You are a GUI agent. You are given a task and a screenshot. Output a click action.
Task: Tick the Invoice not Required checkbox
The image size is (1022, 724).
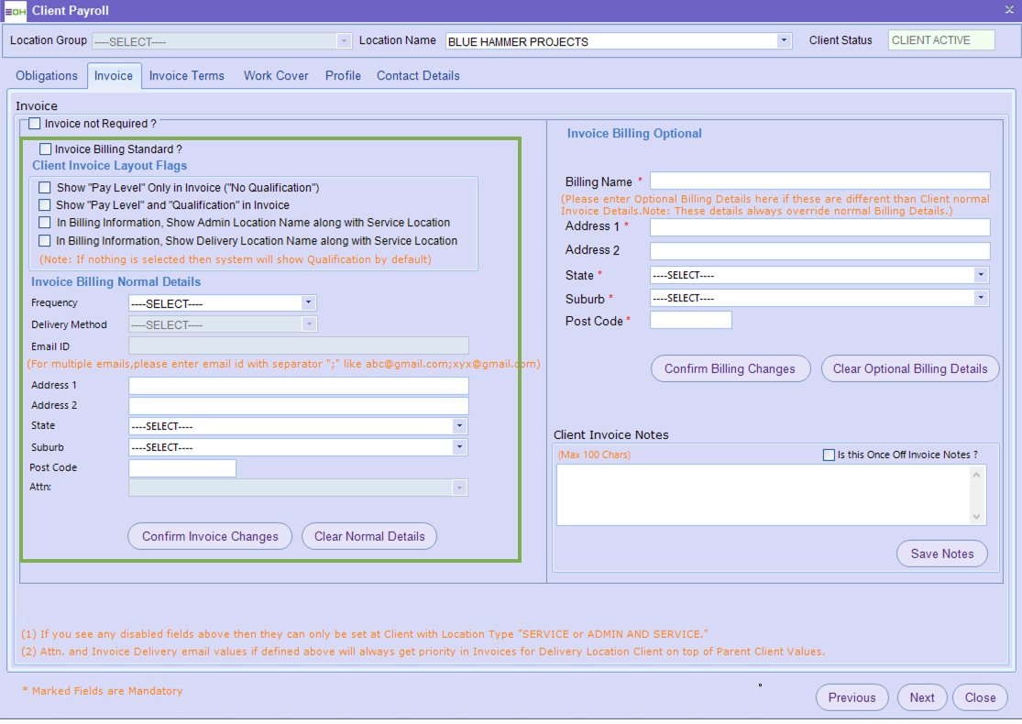35,124
